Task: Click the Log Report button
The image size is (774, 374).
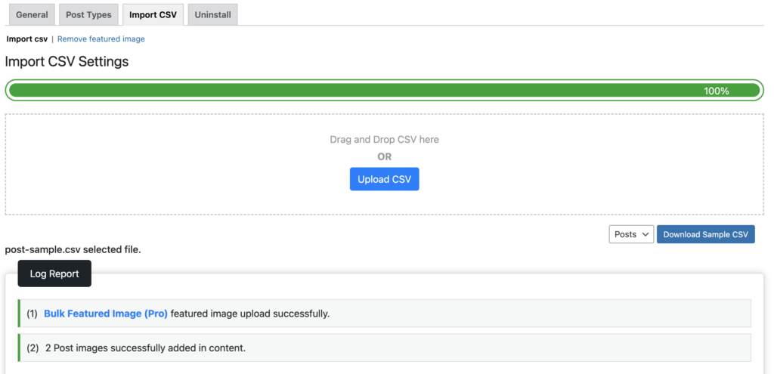Action: pos(54,274)
